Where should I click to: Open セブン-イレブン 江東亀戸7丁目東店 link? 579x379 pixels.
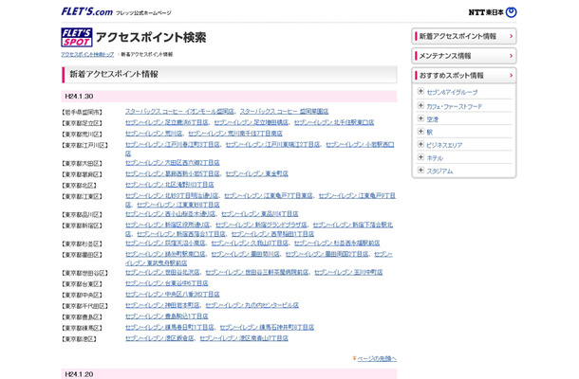(x=269, y=196)
